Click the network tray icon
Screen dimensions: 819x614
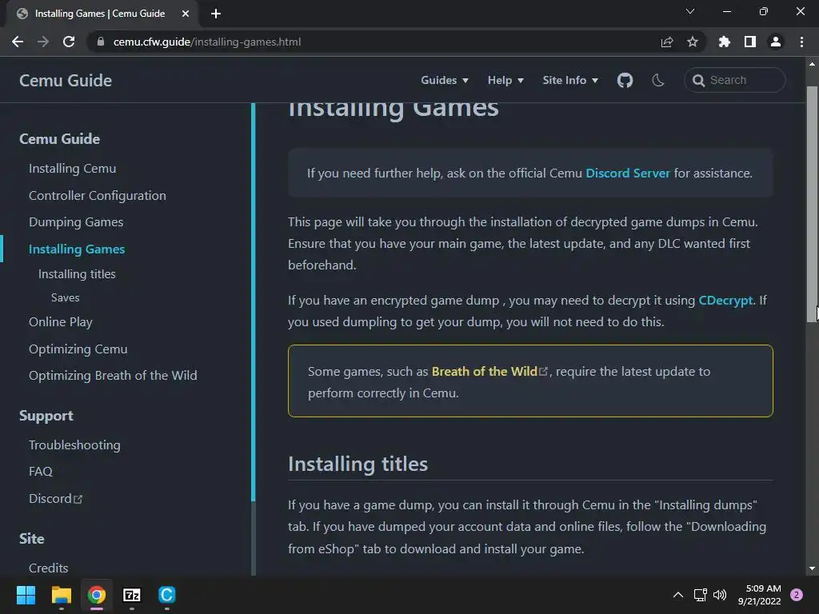(700, 595)
